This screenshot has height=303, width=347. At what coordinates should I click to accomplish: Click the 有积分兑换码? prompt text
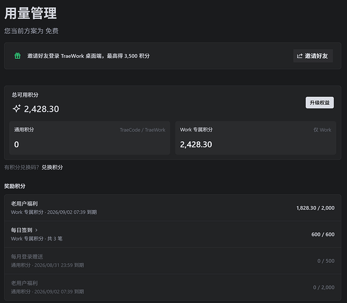[21, 167]
